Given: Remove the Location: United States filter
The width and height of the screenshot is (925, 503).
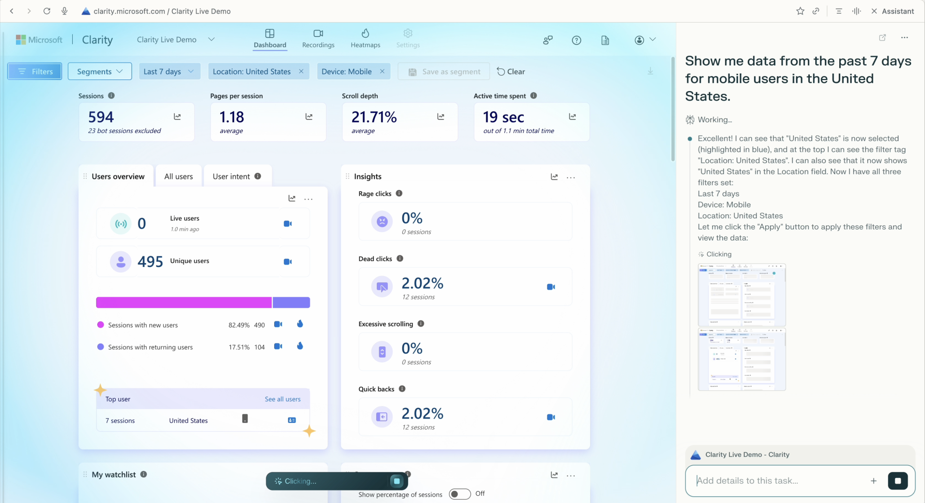Looking at the screenshot, I should [x=301, y=71].
